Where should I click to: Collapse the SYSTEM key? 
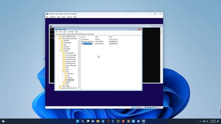pyautogui.click(x=60, y=51)
